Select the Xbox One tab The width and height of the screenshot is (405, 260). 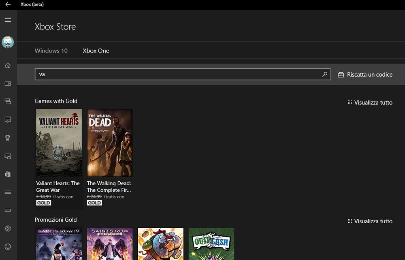[96, 51]
